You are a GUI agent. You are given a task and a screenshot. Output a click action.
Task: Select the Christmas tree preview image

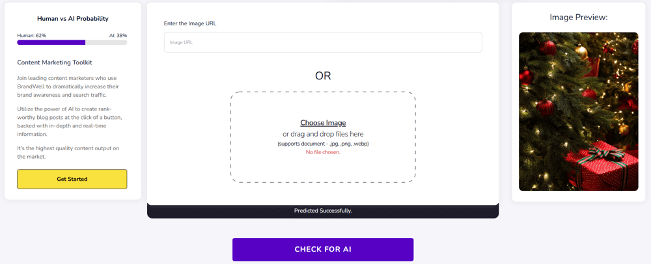pyautogui.click(x=578, y=111)
